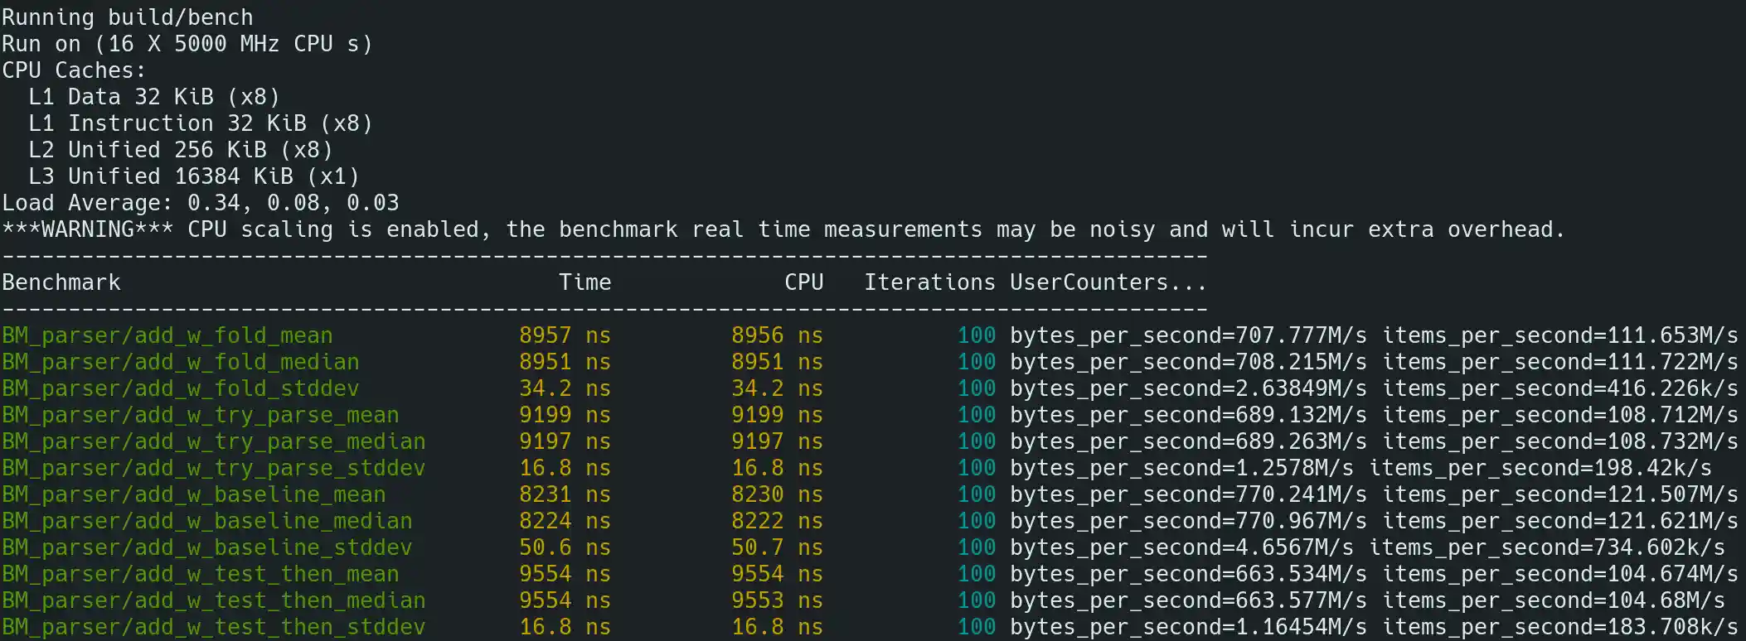Click the 'Time' column header
Screen dimensions: 1746x641
pos(585,282)
